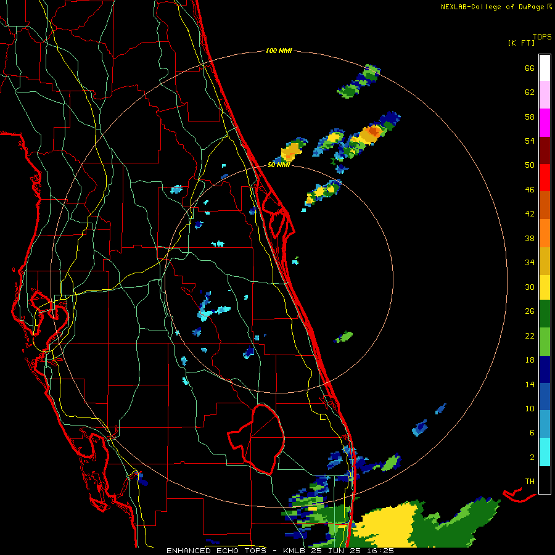Select the 50 NMI range ring label
This screenshot has height=555, width=555.
click(279, 165)
